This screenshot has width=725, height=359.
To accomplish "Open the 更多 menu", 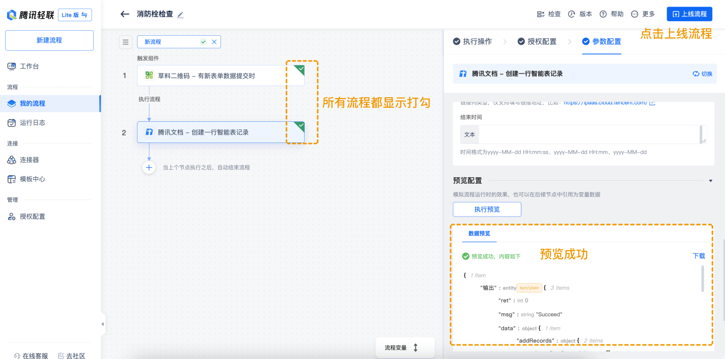I will (x=643, y=14).
